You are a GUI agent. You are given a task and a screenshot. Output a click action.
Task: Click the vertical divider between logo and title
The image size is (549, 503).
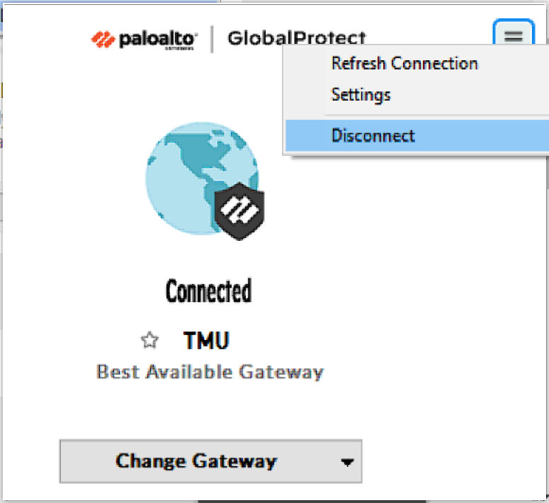click(x=213, y=39)
